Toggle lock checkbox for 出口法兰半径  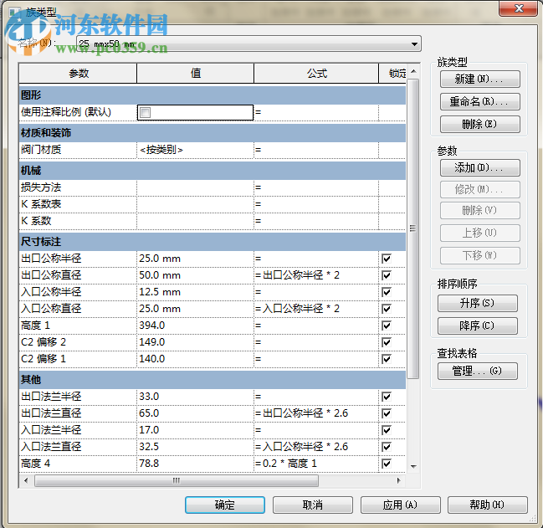pyautogui.click(x=387, y=397)
